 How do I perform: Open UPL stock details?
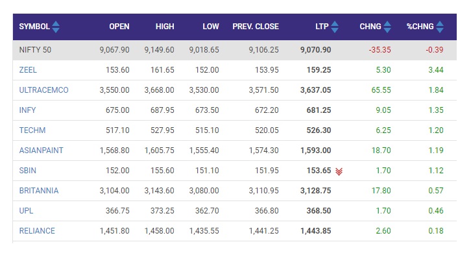click(x=26, y=211)
